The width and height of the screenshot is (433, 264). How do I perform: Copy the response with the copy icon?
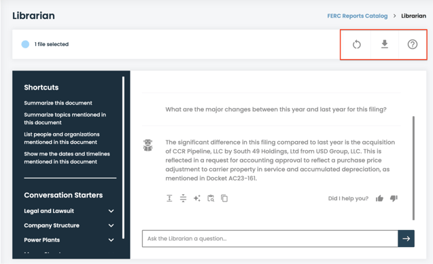(224, 198)
